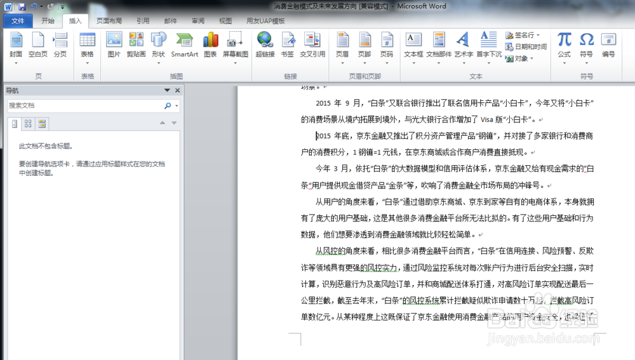Open the footer (页脚) options
Screen dimensions: 635x360
tap(364, 48)
